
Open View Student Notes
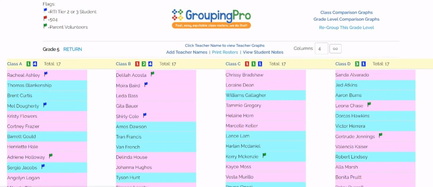click(263, 52)
